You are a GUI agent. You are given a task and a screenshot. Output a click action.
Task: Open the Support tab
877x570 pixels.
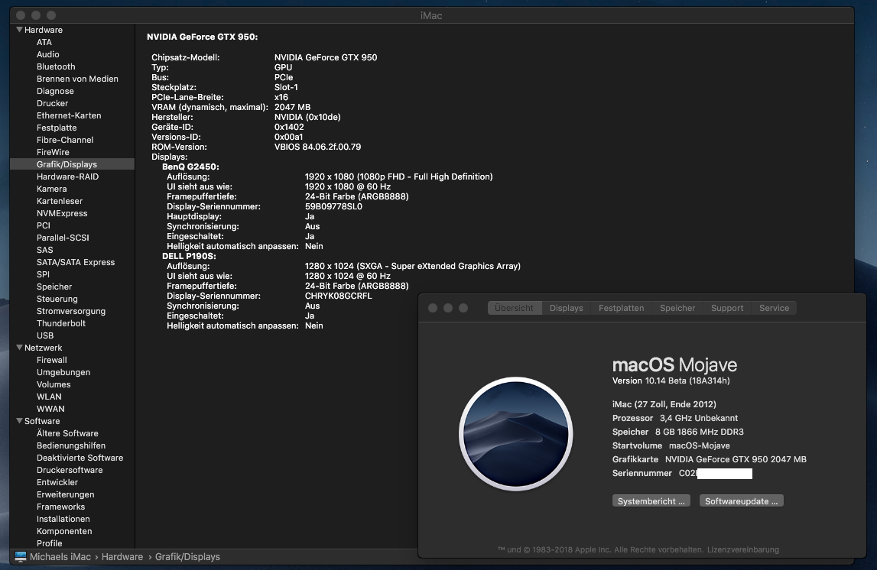(726, 308)
